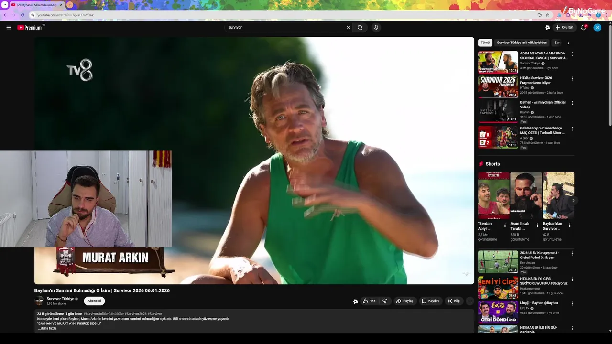
Task: Click the browser address bar URL
Action: pos(66,15)
